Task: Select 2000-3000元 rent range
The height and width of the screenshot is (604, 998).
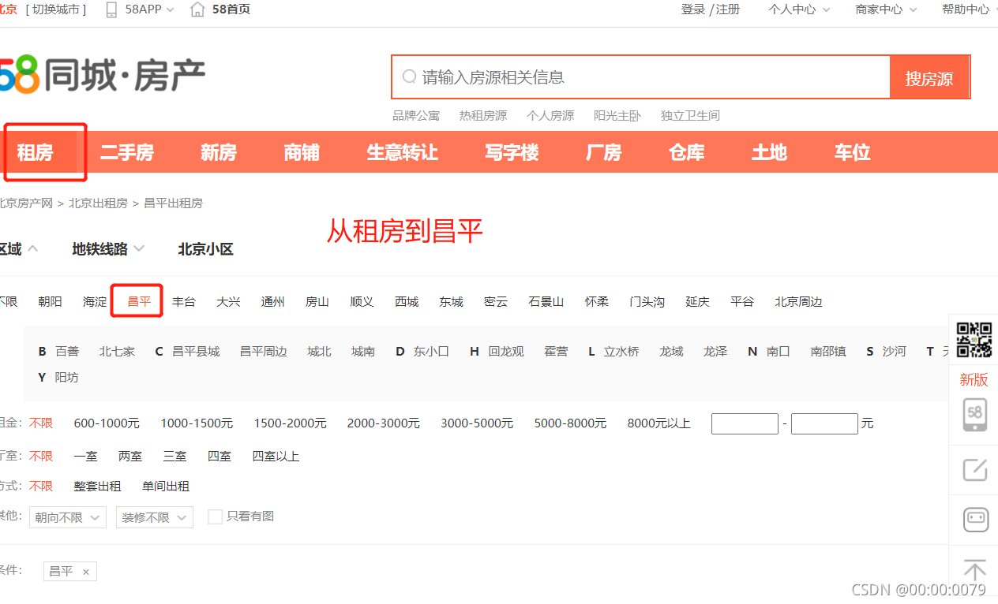Action: [x=384, y=423]
